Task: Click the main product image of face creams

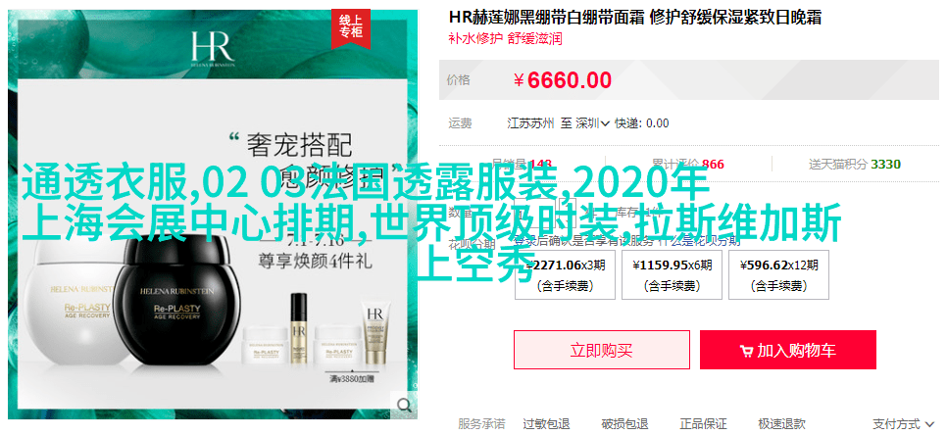Action: (213, 215)
